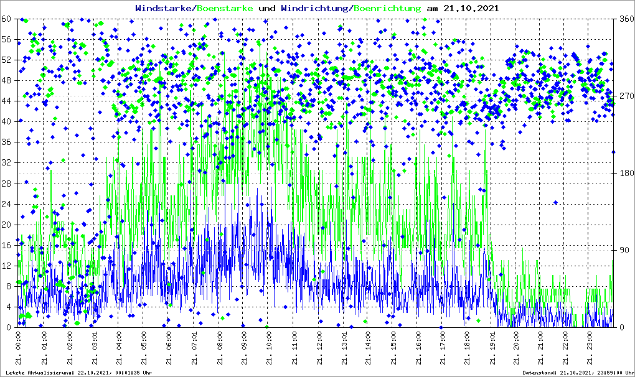Click the '21. 16:00' time axis label
Viewport: 635px width, 377px height.
(418, 348)
